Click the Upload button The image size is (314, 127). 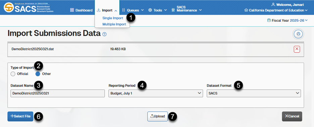[x=158, y=116]
